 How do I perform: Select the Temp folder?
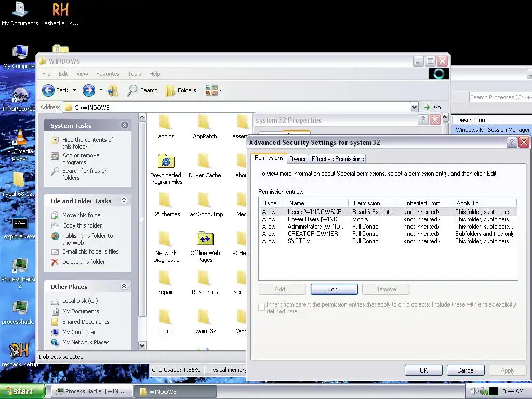click(166, 322)
